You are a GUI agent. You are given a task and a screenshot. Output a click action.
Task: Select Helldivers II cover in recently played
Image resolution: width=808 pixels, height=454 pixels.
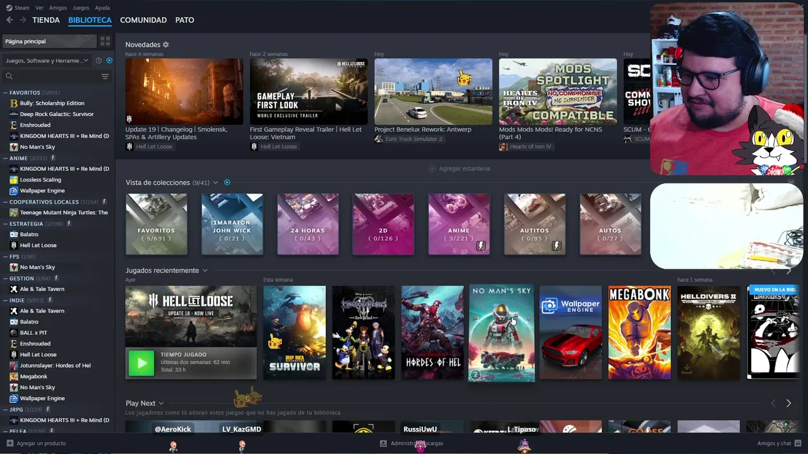click(708, 333)
